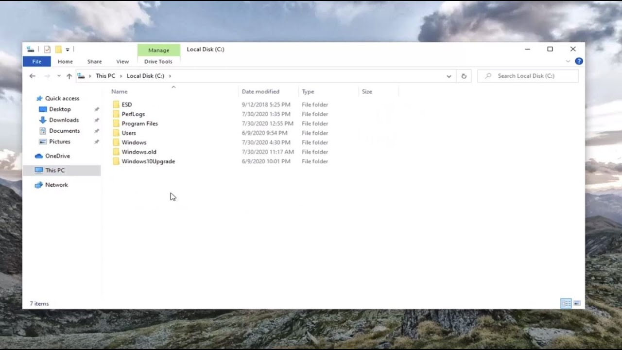Image resolution: width=622 pixels, height=350 pixels.
Task: Select This PC in the navigation pane
Action: click(55, 171)
